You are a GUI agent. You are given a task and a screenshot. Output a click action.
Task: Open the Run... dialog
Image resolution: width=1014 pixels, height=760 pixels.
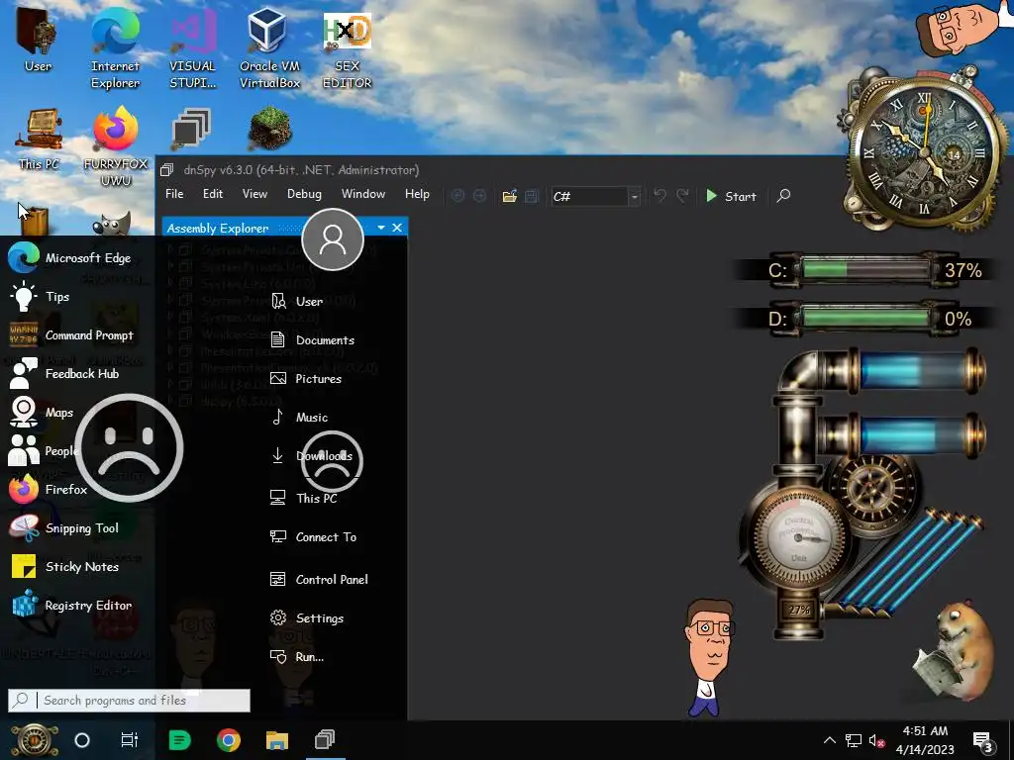click(297, 657)
